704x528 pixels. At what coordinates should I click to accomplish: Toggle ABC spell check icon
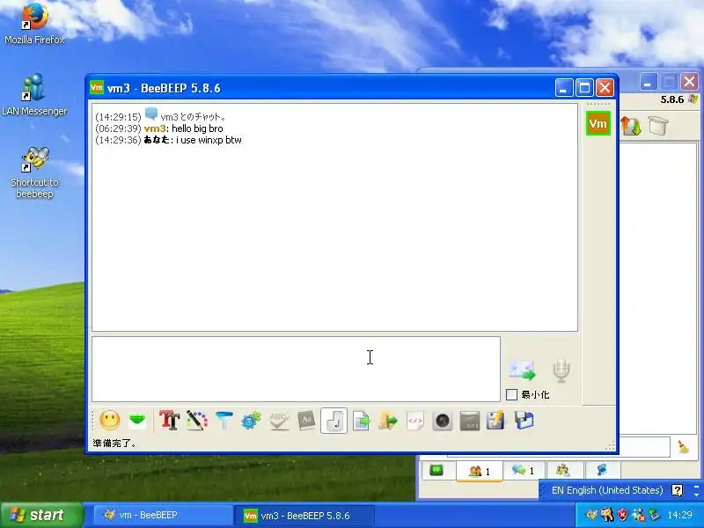pos(279,421)
